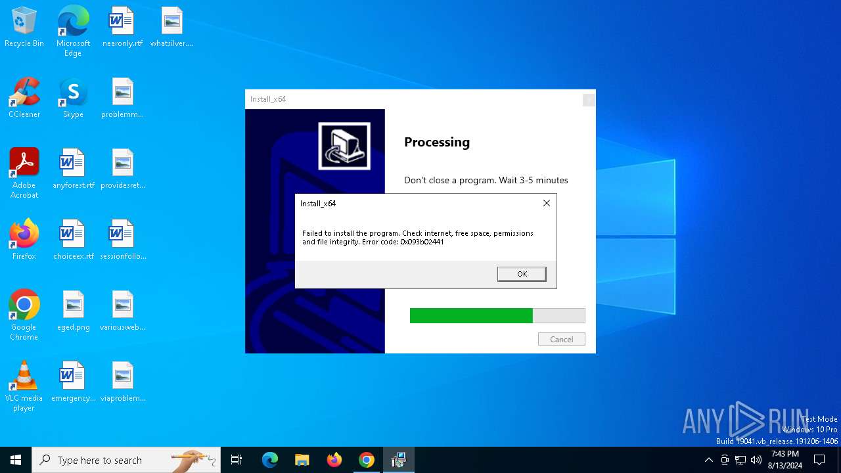Click the Processing heading
The width and height of the screenshot is (841, 473).
pos(437,143)
